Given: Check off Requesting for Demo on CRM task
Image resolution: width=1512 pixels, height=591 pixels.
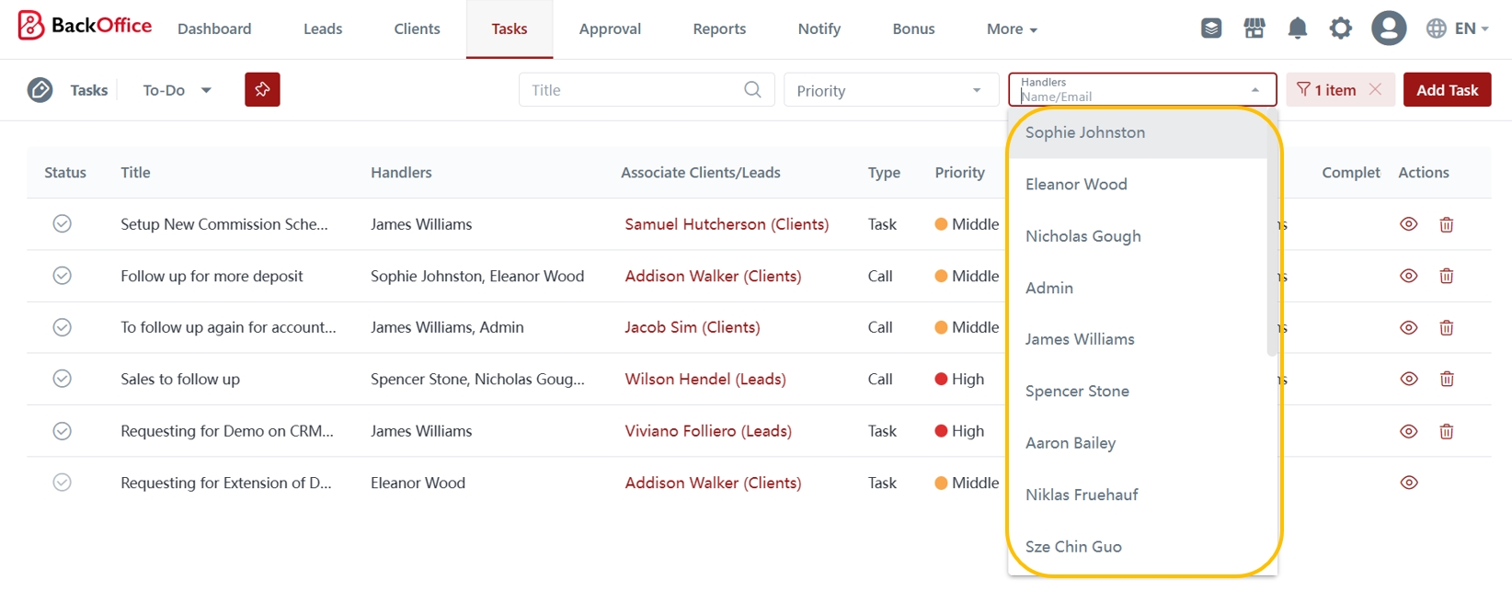Looking at the screenshot, I should (62, 431).
